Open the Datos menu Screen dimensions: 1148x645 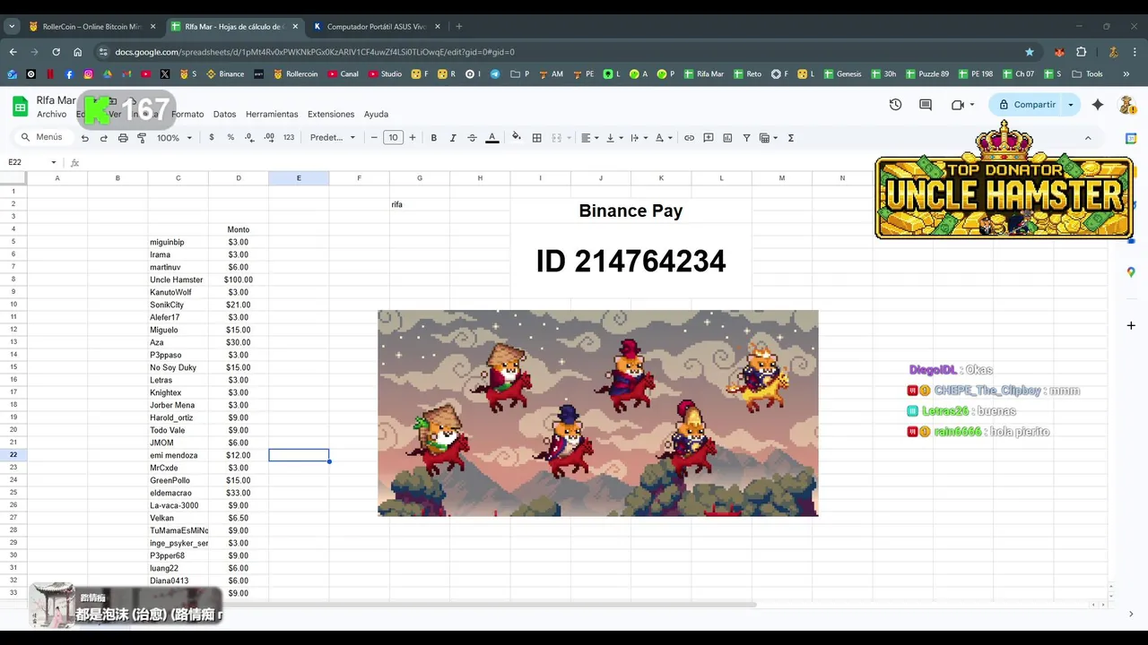224,115
